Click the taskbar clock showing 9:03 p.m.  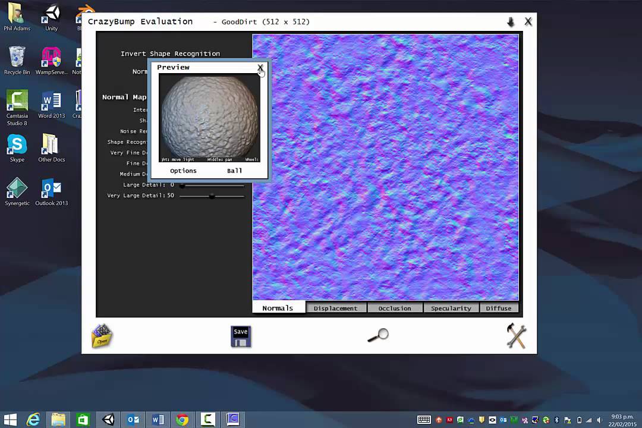pyautogui.click(x=622, y=420)
